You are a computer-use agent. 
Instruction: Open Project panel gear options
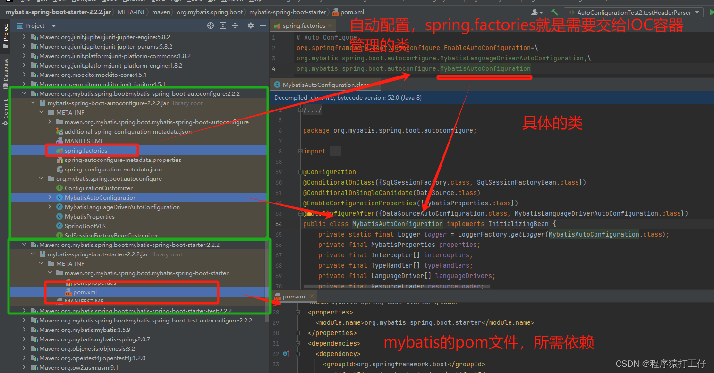251,25
